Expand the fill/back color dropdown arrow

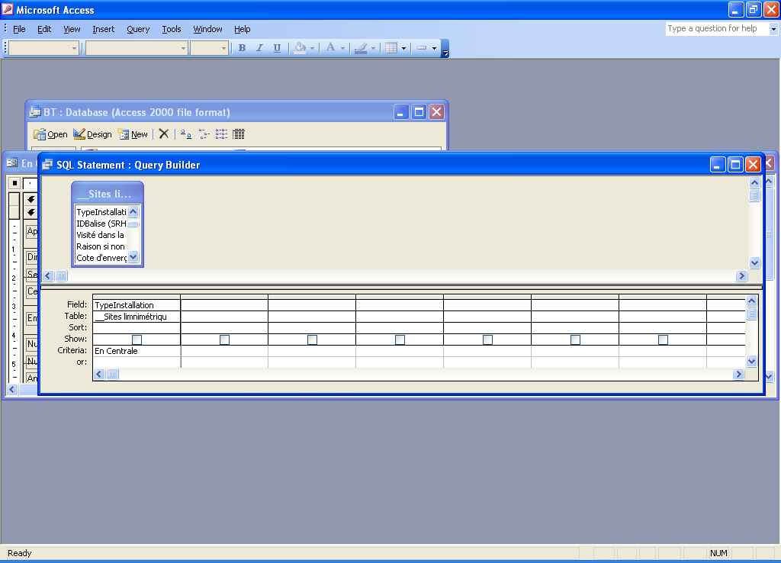pos(312,48)
